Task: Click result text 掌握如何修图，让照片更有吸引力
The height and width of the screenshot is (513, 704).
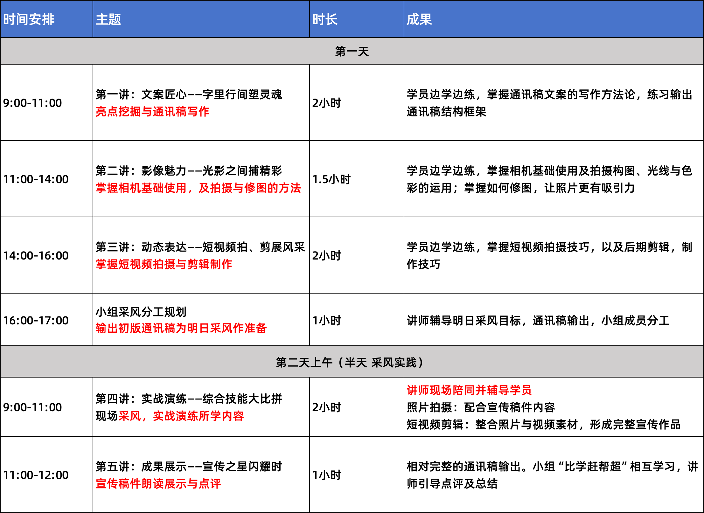Action: click(550, 188)
